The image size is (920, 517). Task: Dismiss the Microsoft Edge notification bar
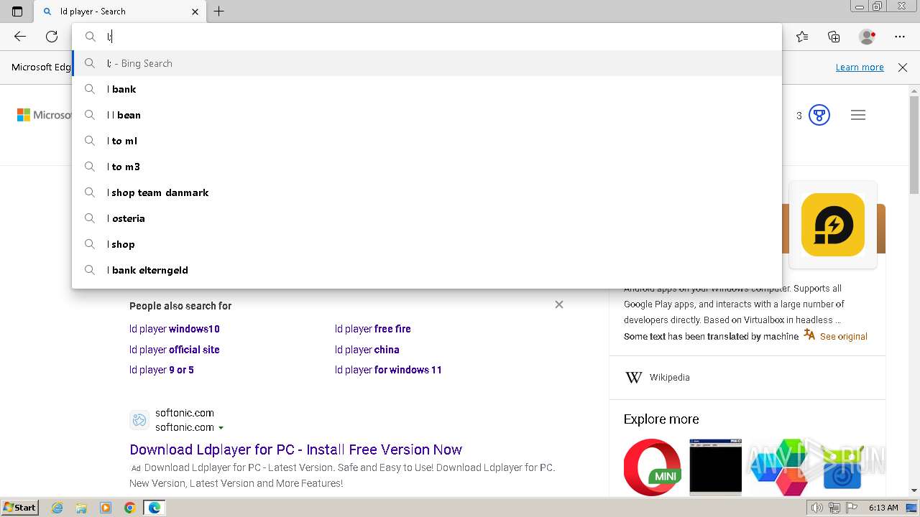pos(903,67)
